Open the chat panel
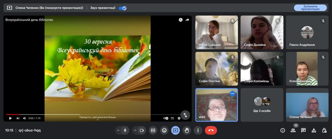This screenshot has height=139, width=332. click(x=303, y=130)
